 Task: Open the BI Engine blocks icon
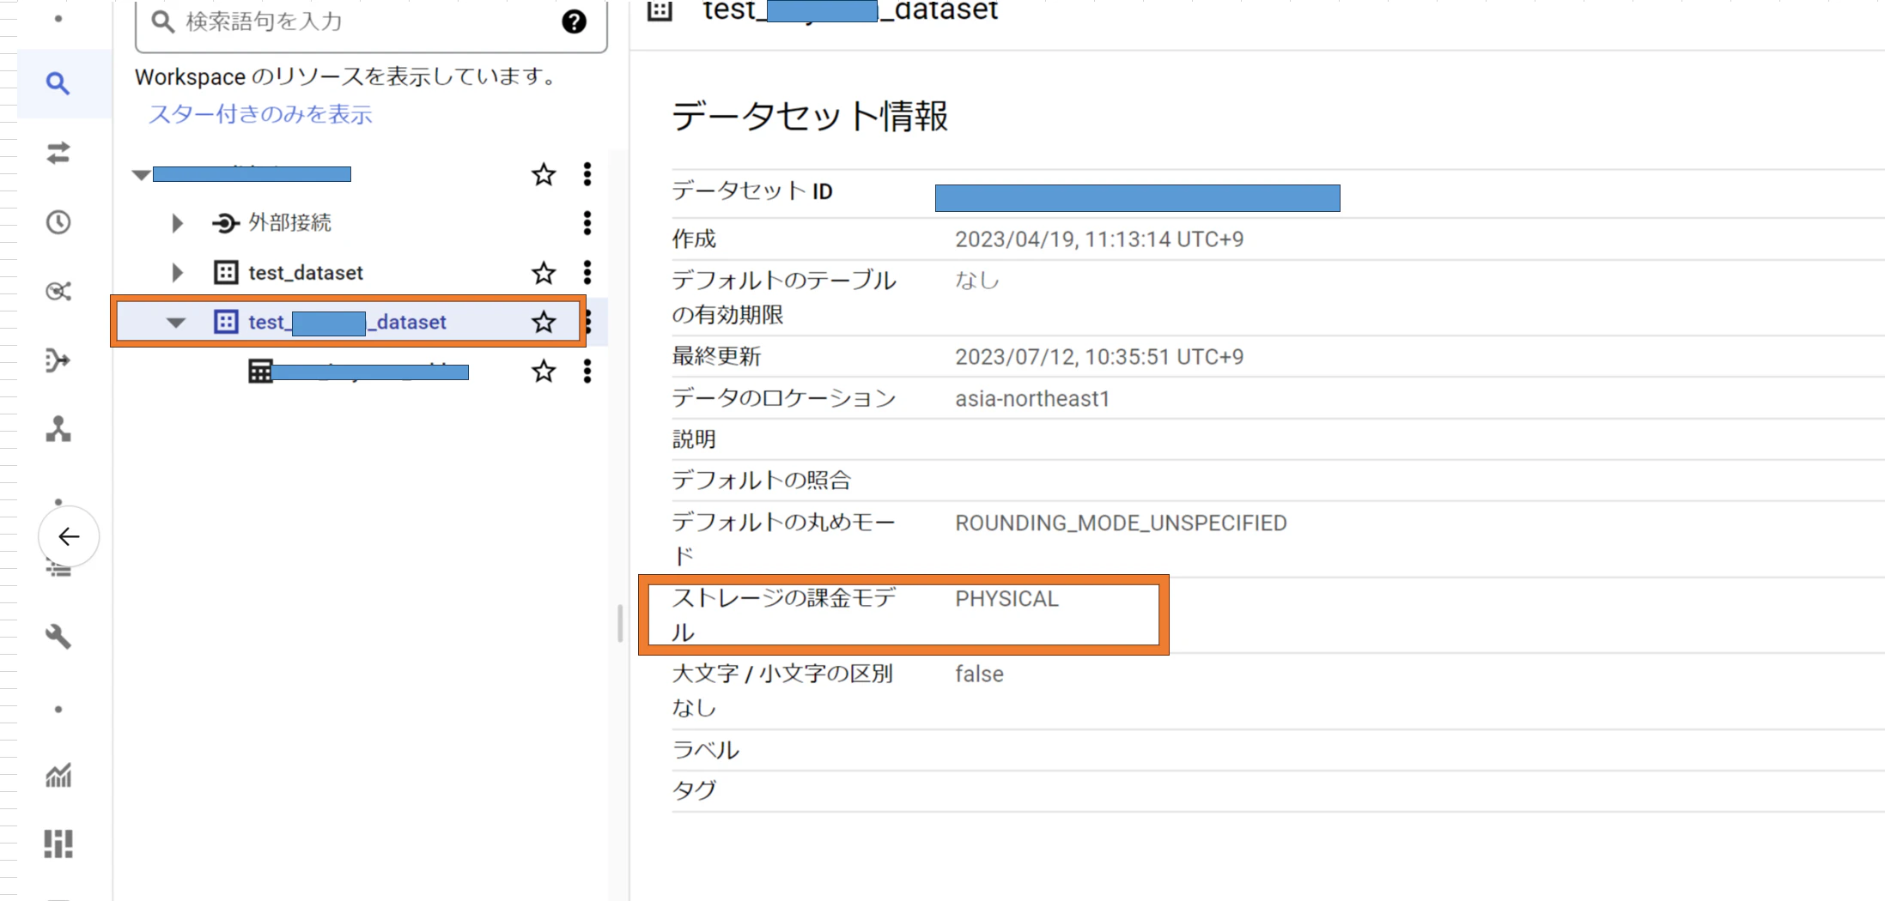coord(58,844)
